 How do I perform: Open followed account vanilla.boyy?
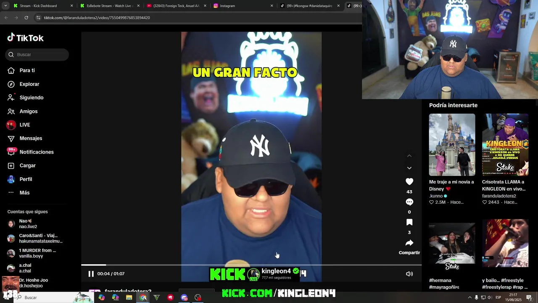coord(32,253)
